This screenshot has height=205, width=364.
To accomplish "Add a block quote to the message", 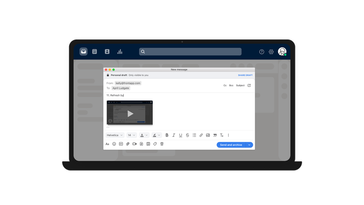I will coord(215,135).
